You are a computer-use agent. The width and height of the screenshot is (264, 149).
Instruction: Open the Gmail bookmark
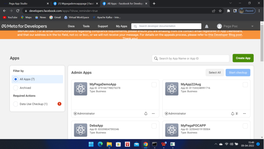coord(55,17)
